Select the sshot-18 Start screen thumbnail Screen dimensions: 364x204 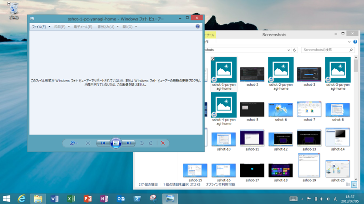pyautogui.click(x=281, y=170)
